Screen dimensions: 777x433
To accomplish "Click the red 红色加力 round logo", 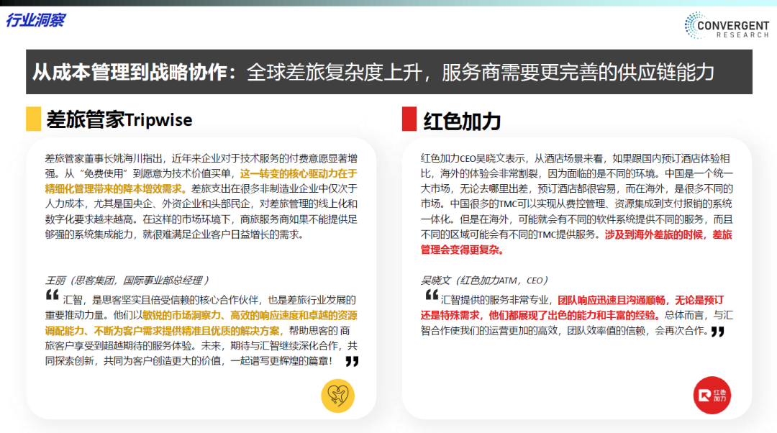I will click(x=712, y=396).
